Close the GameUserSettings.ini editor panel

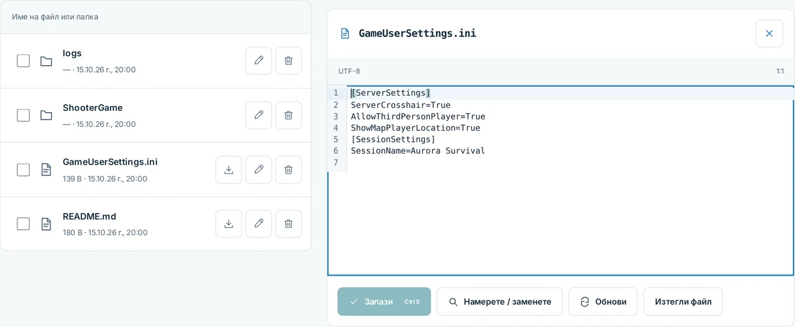coord(769,33)
